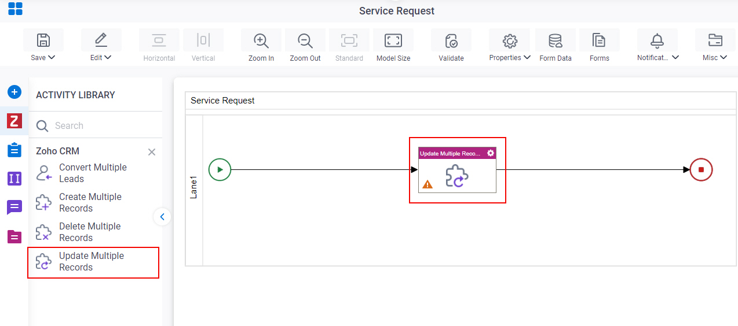Click the Standard zoom icon
This screenshot has width=738, height=326.
pyautogui.click(x=349, y=40)
